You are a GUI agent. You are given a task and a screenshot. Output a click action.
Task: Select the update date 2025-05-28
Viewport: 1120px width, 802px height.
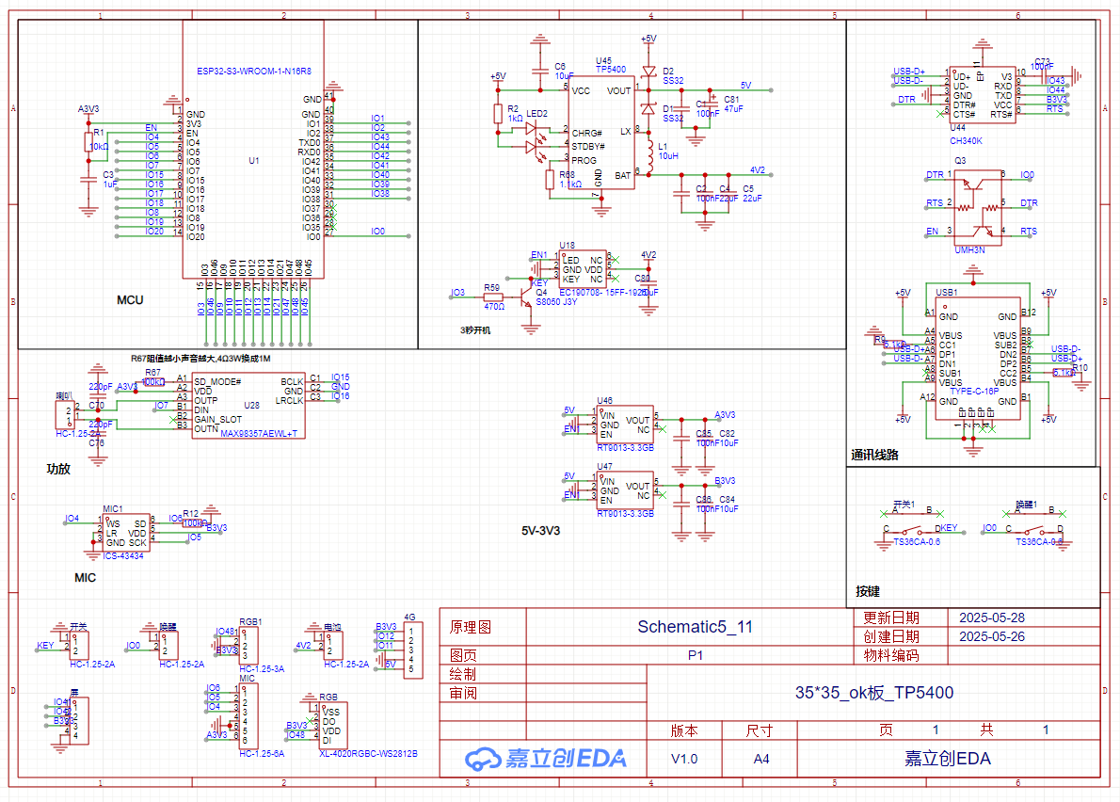991,618
